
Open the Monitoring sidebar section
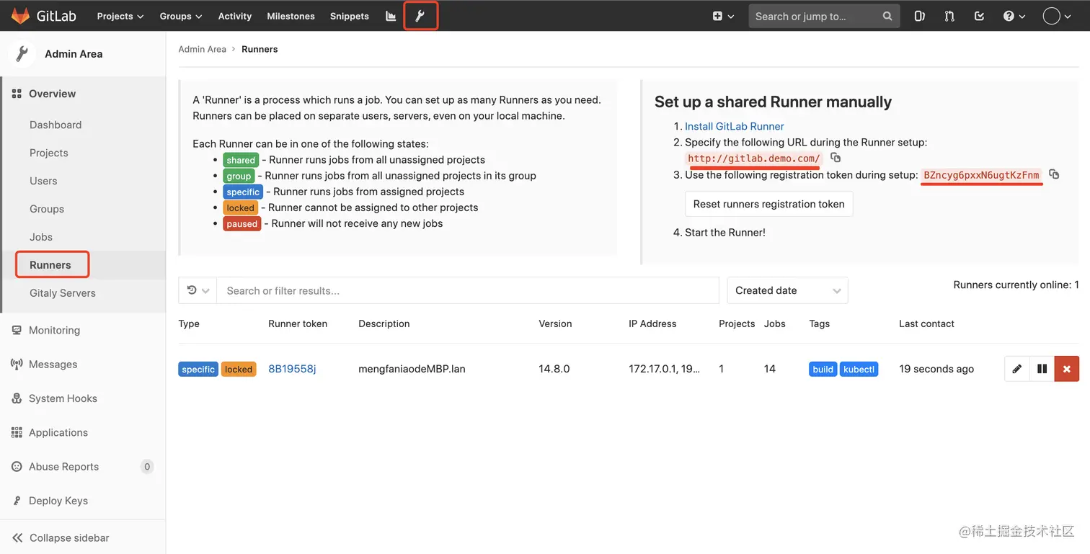coord(54,330)
